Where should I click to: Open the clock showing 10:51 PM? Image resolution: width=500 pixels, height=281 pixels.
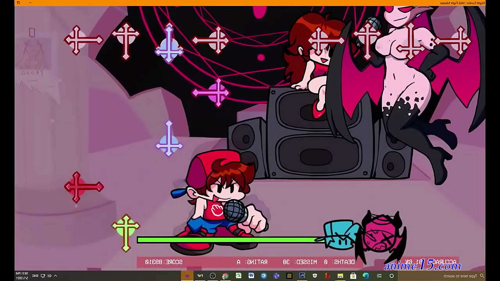[22, 276]
